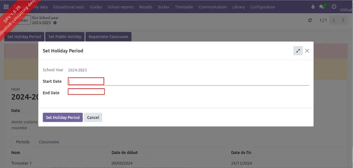
Task: Go to the previous record arrow
Action: pyautogui.click(x=334, y=20)
